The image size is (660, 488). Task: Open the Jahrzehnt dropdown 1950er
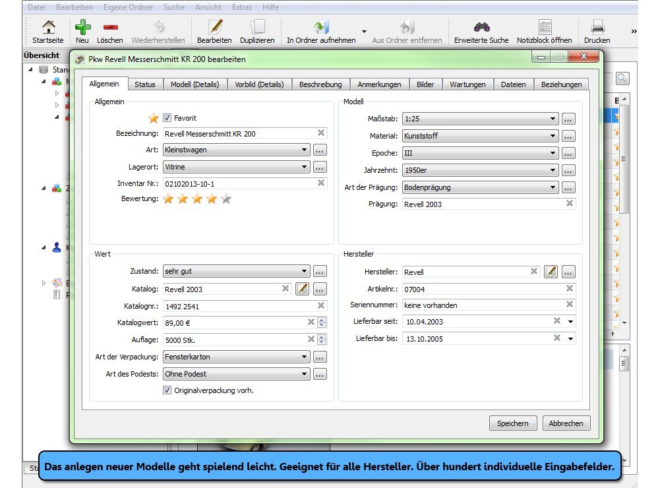pyautogui.click(x=480, y=170)
